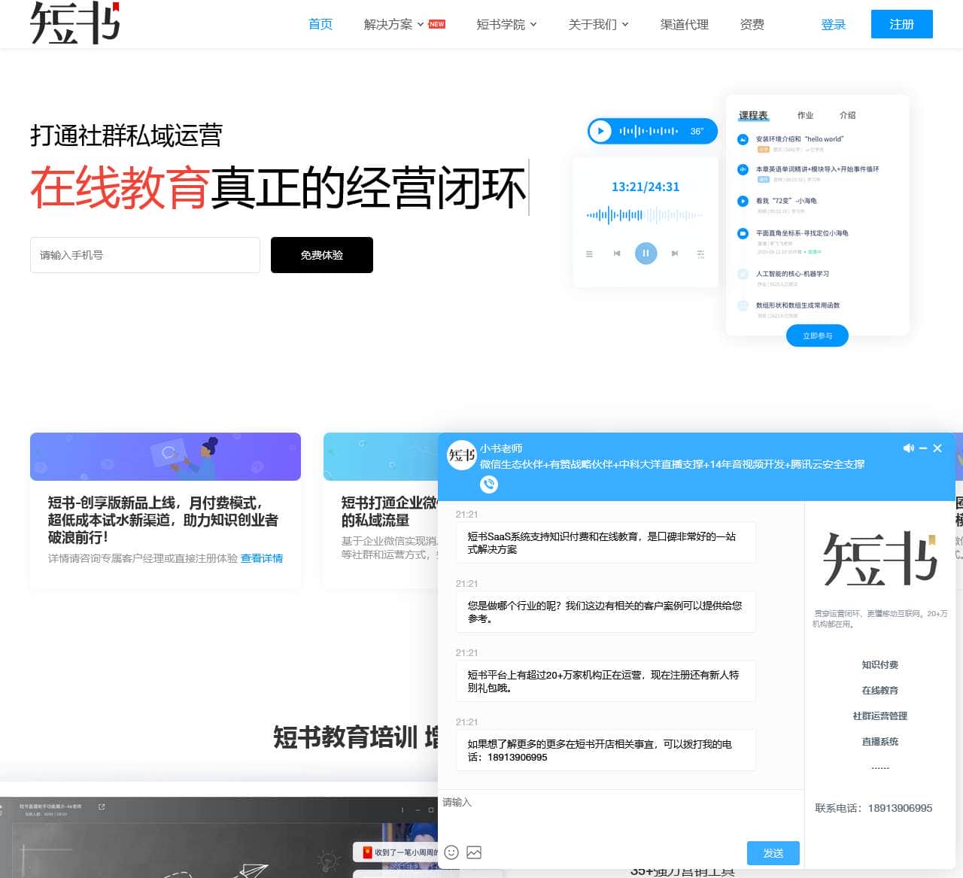The width and height of the screenshot is (963, 878).
Task: Click the play icon beside 看我72变-小海龟
Action: pos(743,201)
